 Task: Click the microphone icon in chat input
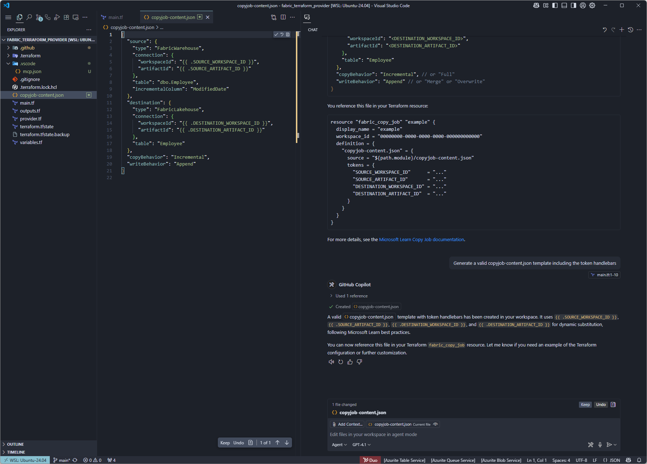pyautogui.click(x=600, y=445)
